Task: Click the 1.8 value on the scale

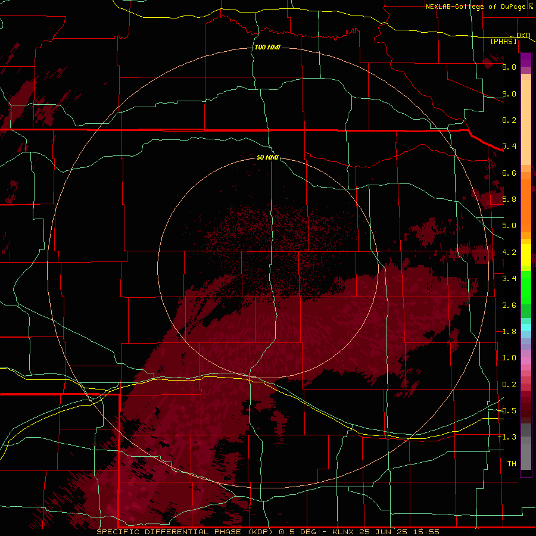Action: click(x=509, y=332)
